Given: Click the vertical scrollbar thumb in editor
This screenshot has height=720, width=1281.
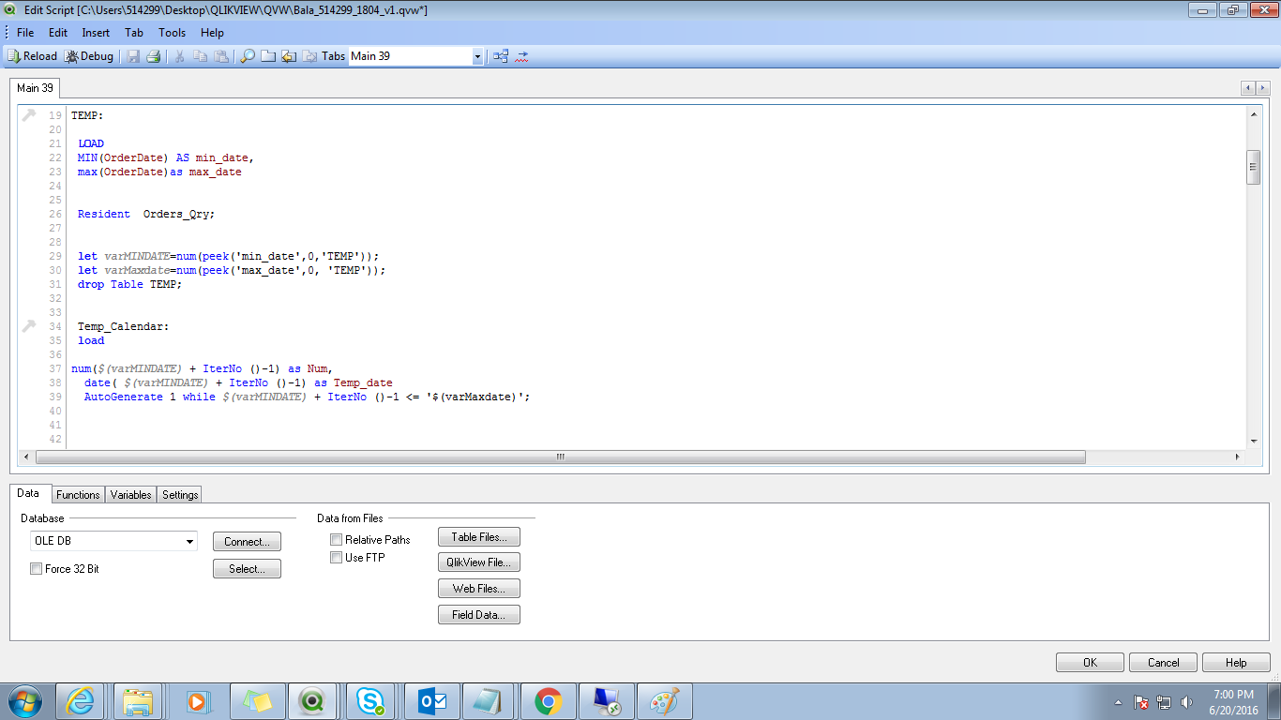Looking at the screenshot, I should point(1254,167).
